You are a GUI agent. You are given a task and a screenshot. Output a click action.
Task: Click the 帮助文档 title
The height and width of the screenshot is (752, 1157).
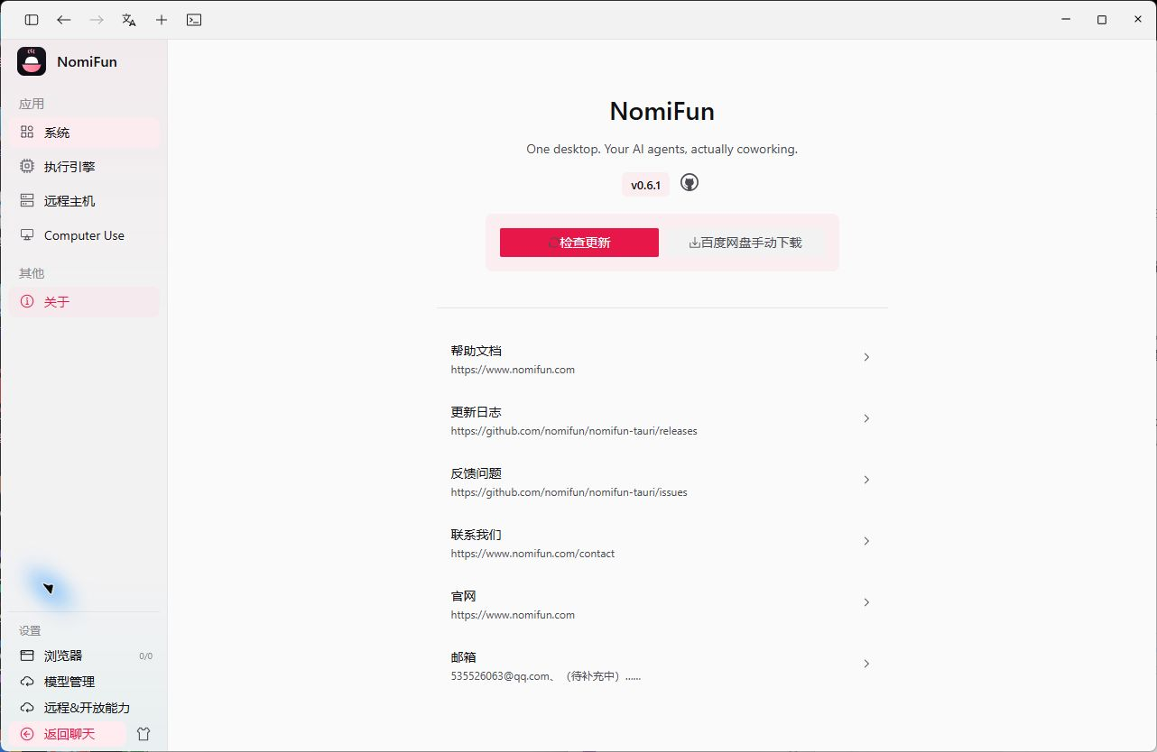[x=477, y=351]
